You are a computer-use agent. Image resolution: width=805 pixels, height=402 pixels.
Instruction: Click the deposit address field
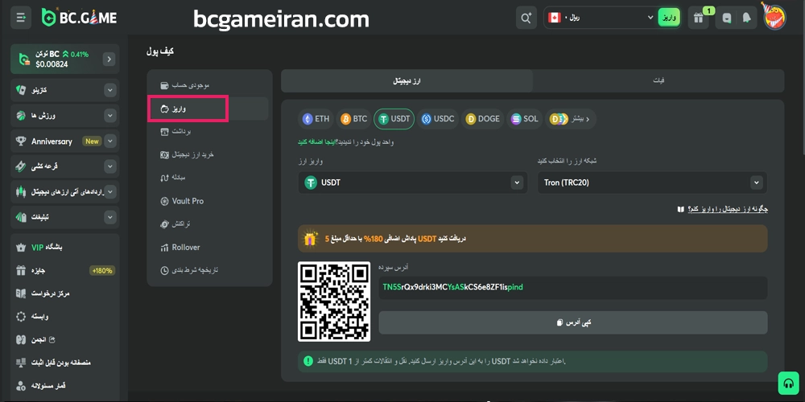click(573, 288)
